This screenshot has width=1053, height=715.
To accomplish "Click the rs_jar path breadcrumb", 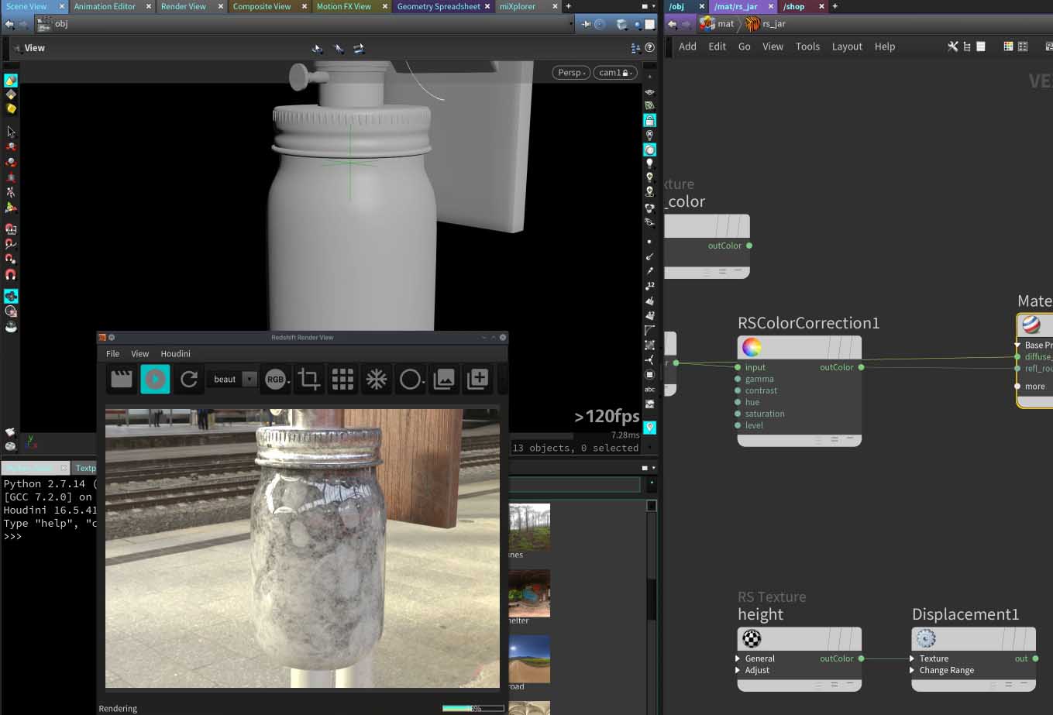I will 773,24.
